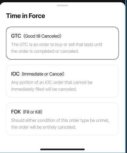Screen dimensions: 127x153
Task: Click 'the order will be entirely canceled' line
Action: pos(44,127)
